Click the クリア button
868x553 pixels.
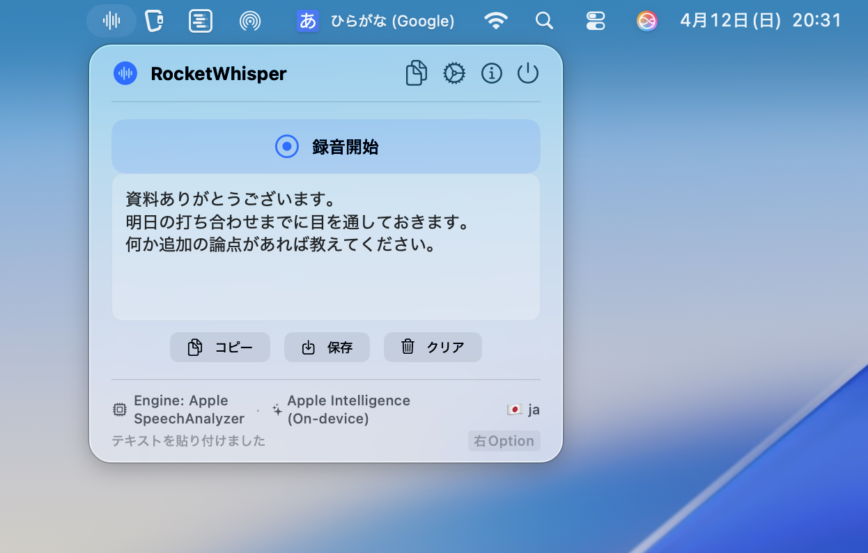433,347
